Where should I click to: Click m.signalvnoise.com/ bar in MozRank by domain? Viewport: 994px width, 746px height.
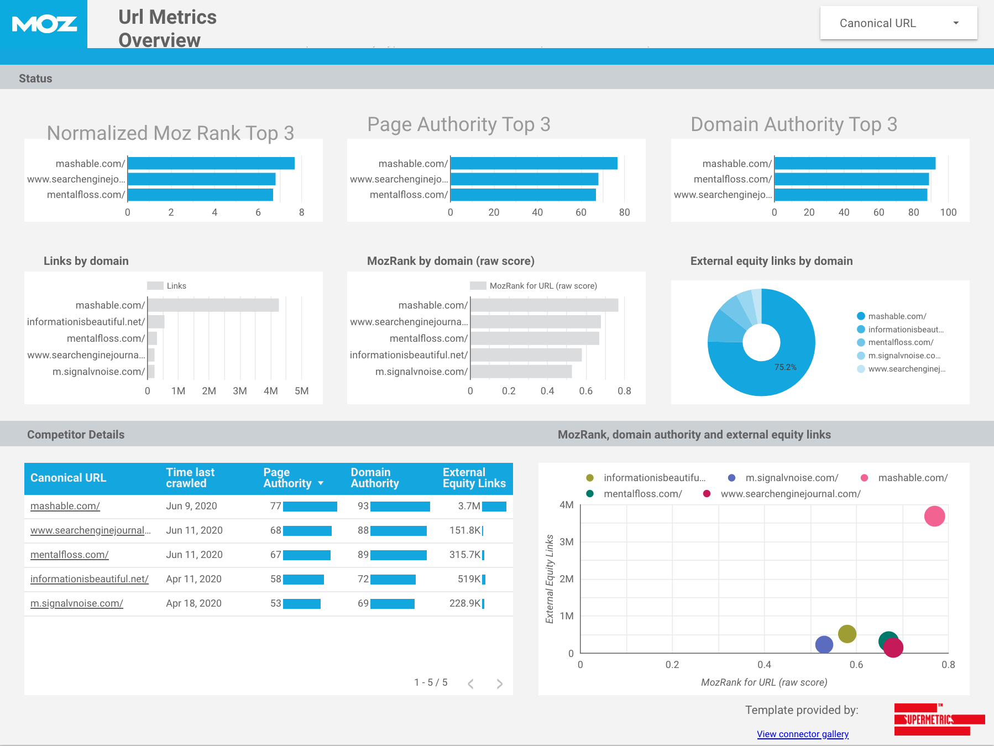[x=521, y=372]
